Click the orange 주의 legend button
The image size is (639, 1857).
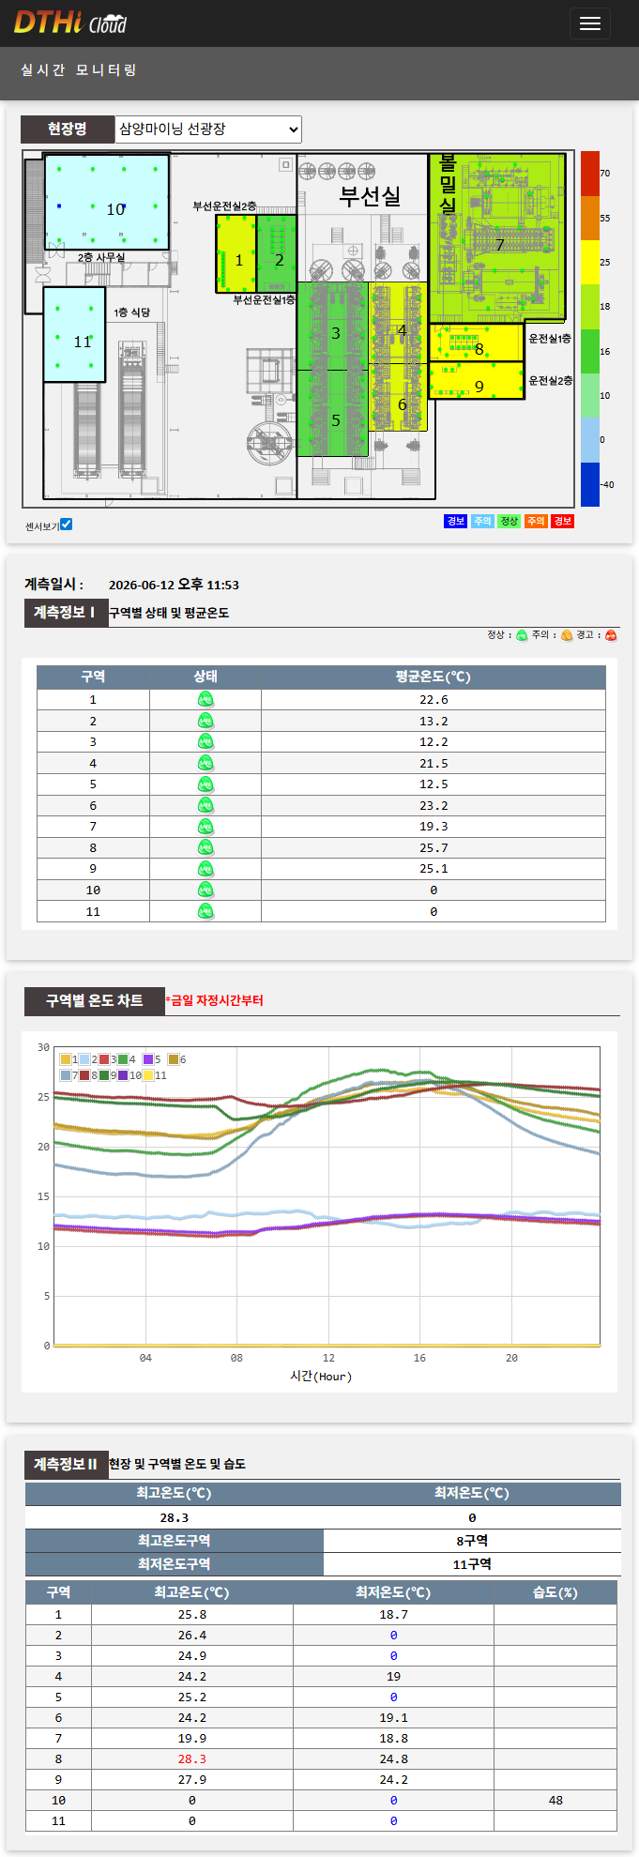pyautogui.click(x=536, y=522)
